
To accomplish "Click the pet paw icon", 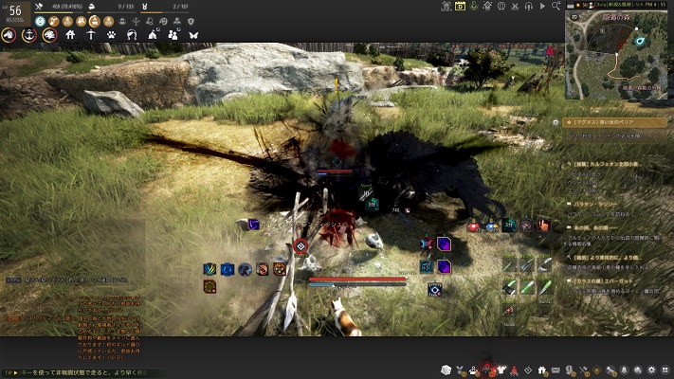I will pos(111,35).
